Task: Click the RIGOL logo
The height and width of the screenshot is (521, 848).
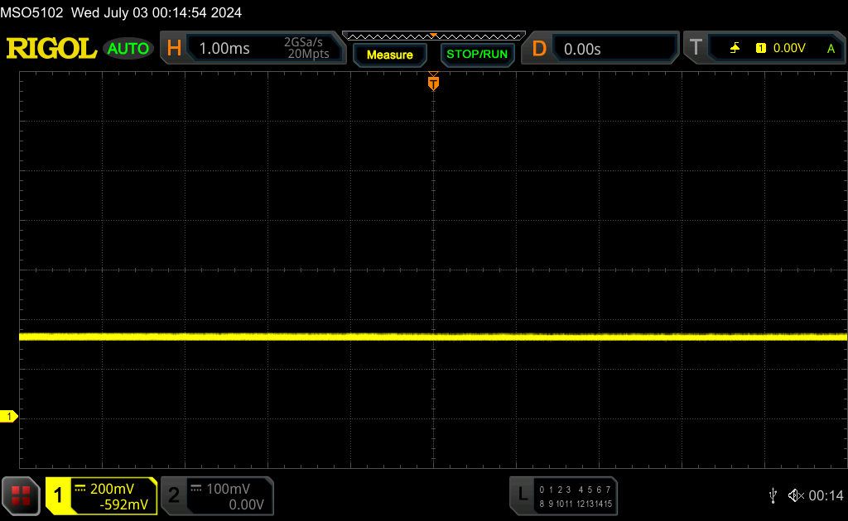Action: [x=51, y=49]
